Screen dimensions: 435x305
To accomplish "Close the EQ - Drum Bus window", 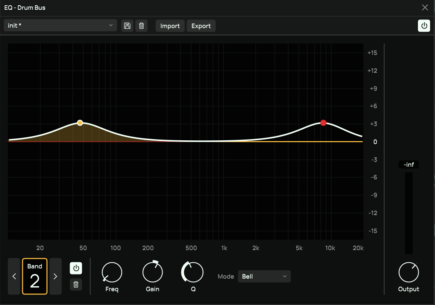I will (425, 7).
